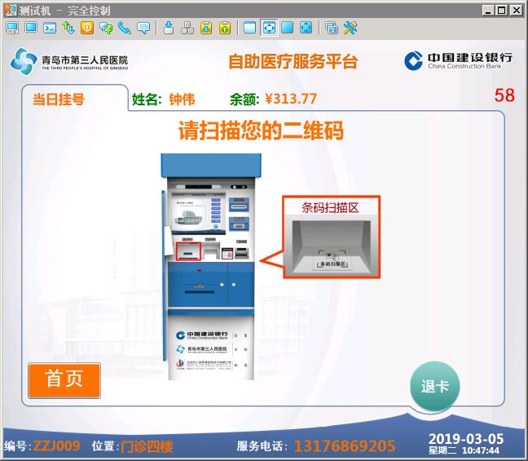The image size is (528, 461).
Task: Click the single speech bubble message icon
Action: point(143,28)
